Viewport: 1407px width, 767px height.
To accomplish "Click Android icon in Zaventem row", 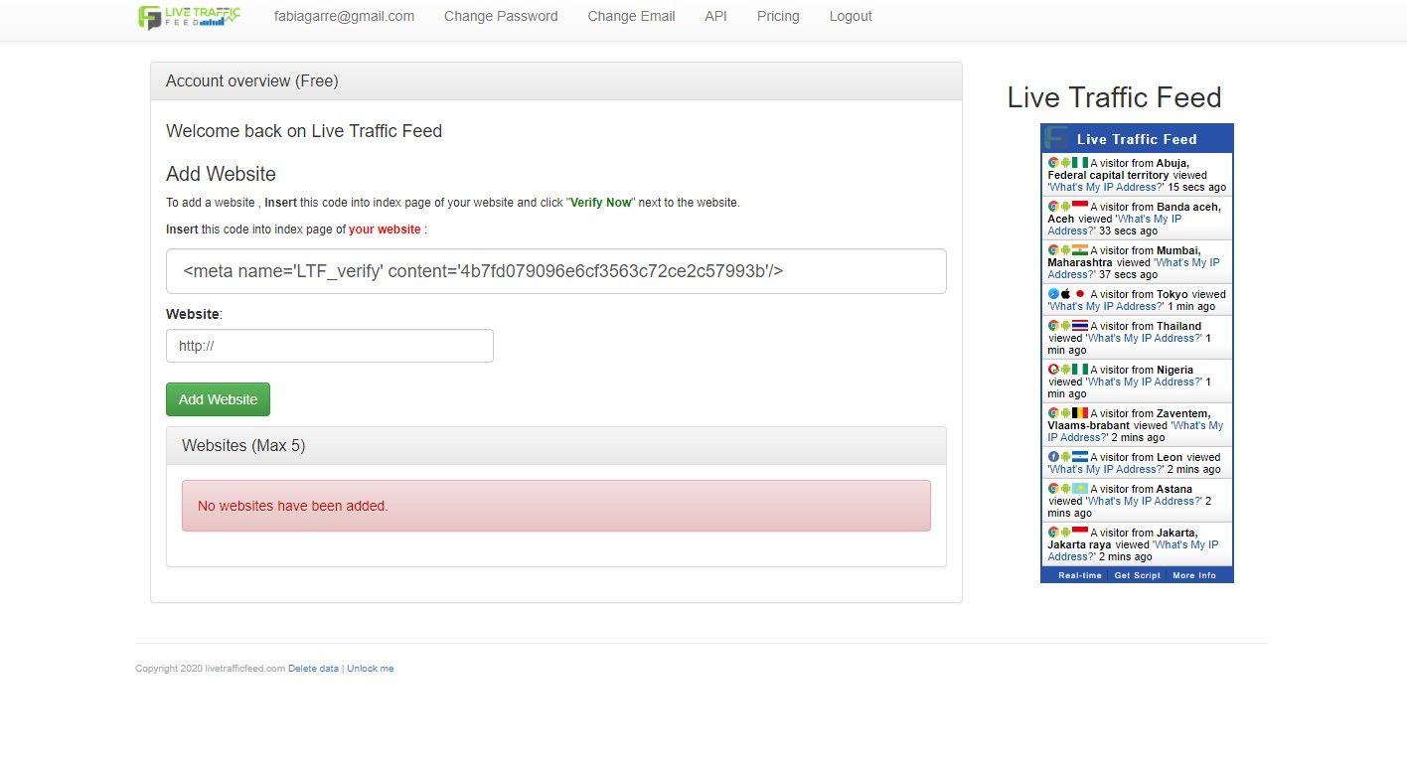I will tap(1065, 412).
